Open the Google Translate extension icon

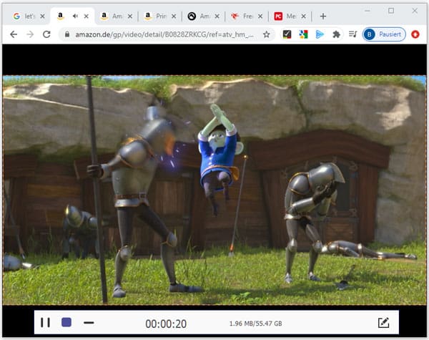[x=303, y=34]
